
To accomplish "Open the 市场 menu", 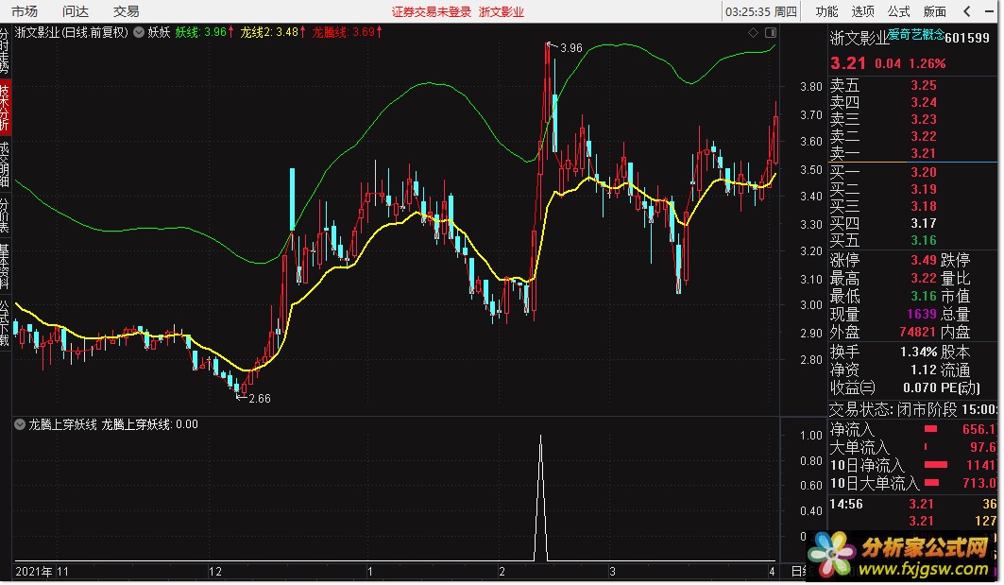I will click(x=25, y=11).
